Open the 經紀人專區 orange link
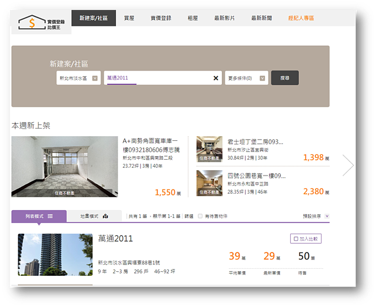 coord(301,18)
